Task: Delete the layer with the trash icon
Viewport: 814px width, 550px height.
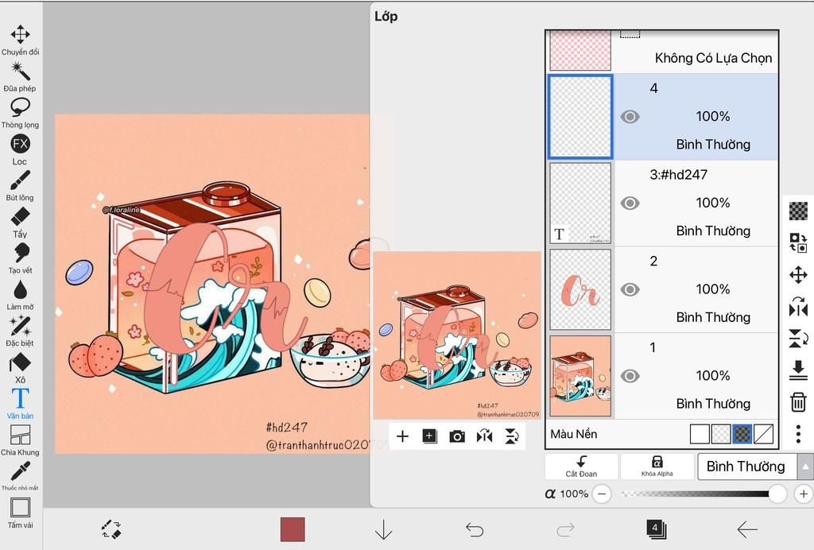Action: click(x=798, y=402)
